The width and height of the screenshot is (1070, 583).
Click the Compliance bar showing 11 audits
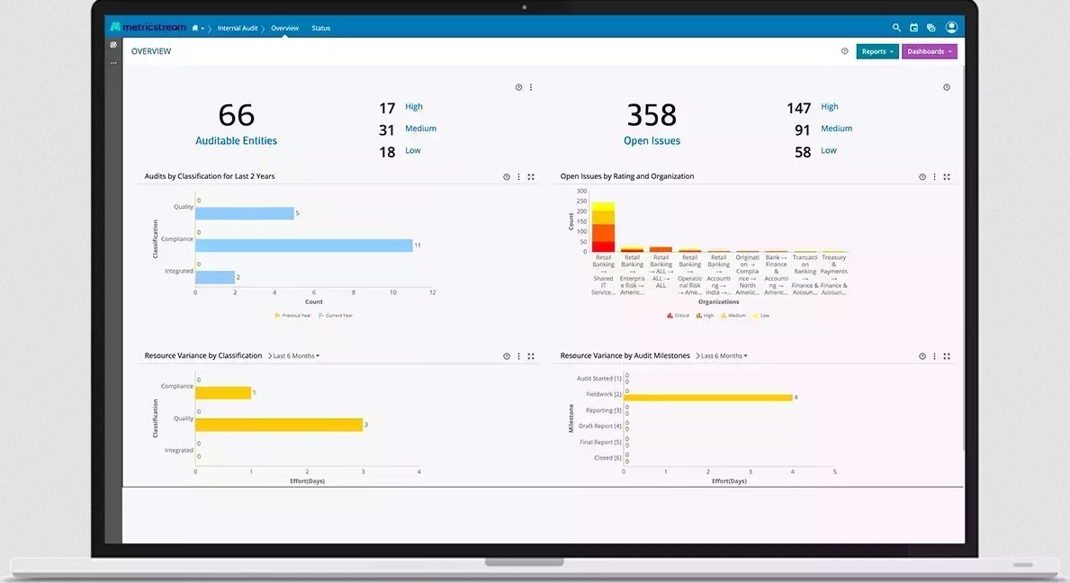[x=303, y=246]
